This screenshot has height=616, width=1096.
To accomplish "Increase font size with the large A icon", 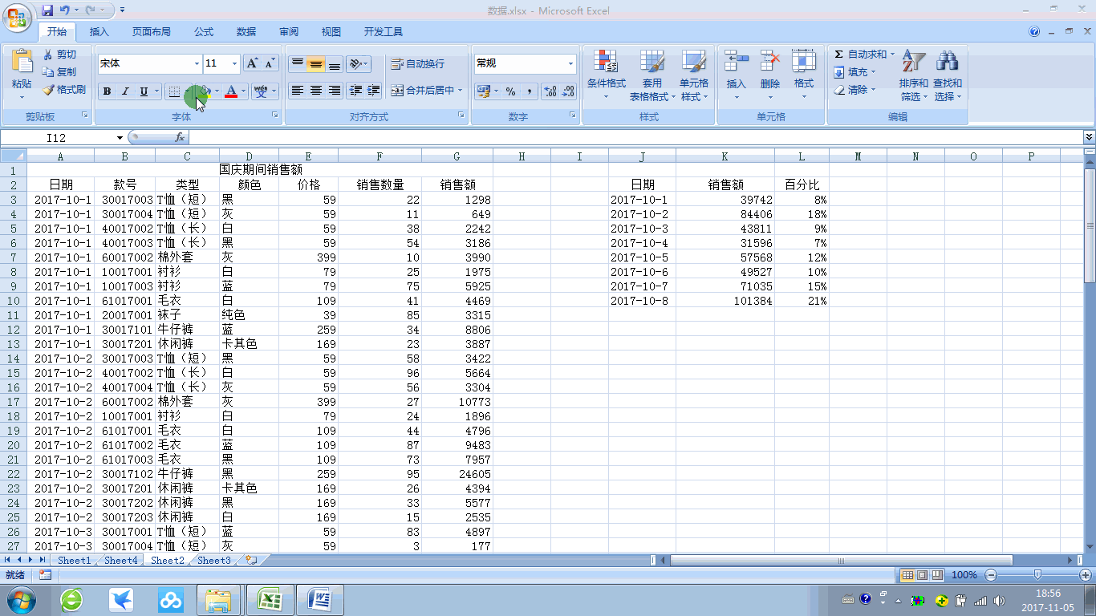I will tap(252, 63).
